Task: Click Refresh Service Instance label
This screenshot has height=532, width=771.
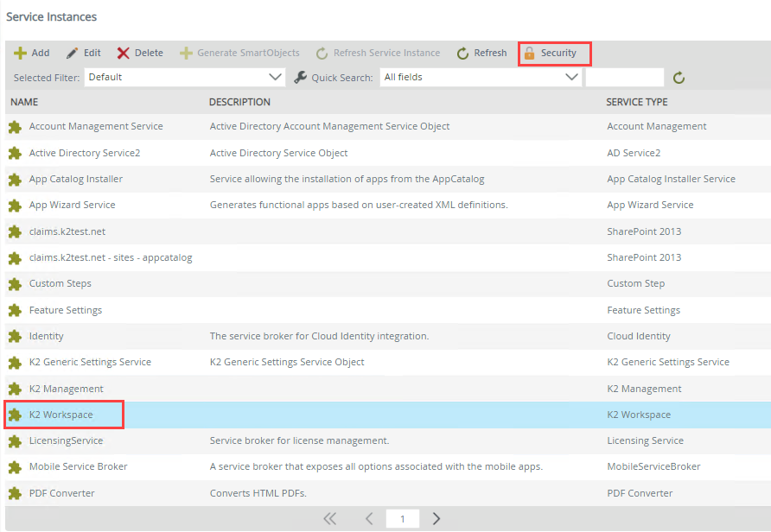Action: (x=387, y=53)
